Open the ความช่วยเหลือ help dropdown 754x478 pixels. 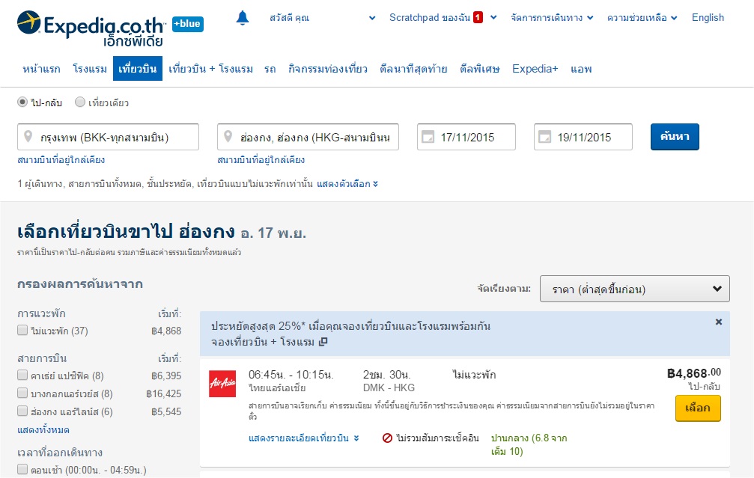click(642, 18)
